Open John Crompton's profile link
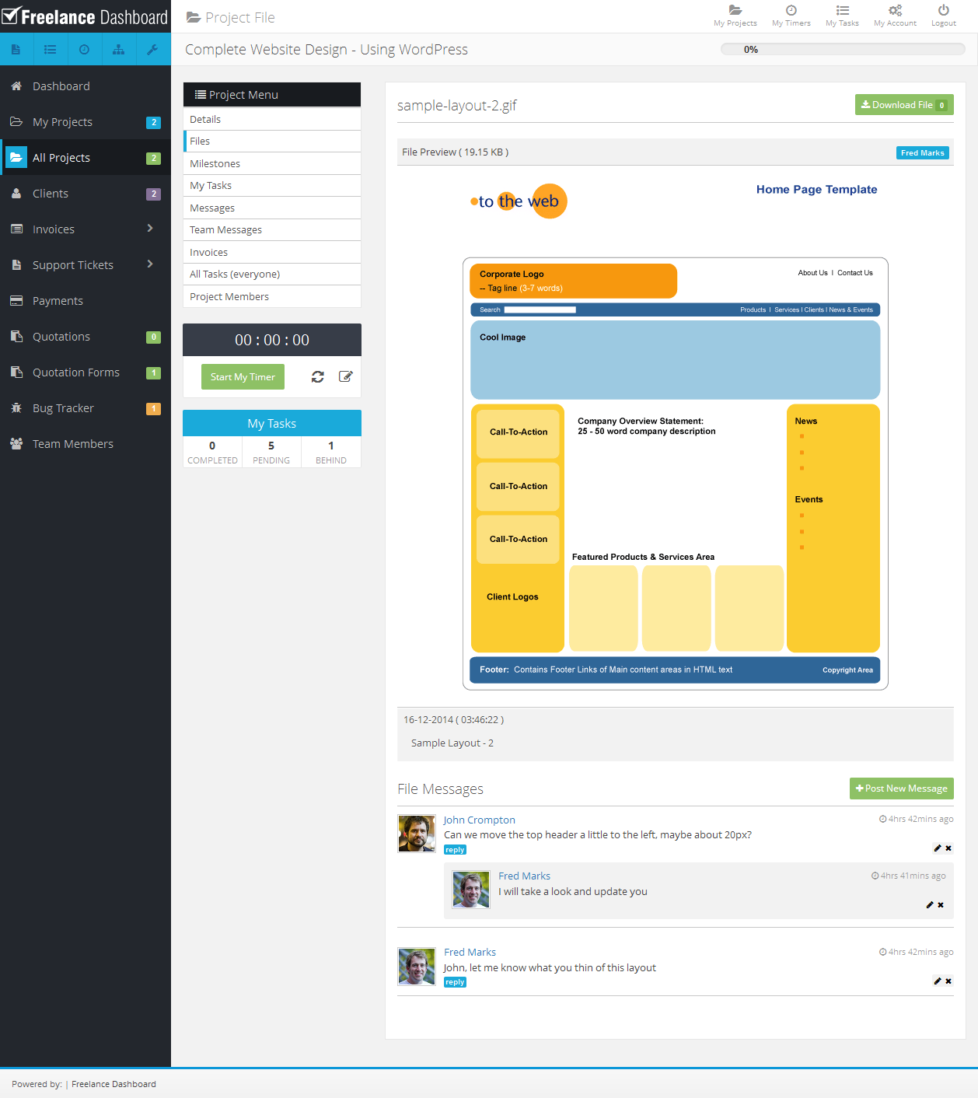Viewport: 978px width, 1098px height. click(x=479, y=820)
